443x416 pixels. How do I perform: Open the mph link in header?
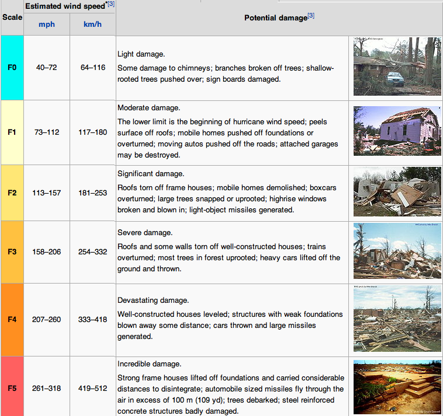point(47,25)
